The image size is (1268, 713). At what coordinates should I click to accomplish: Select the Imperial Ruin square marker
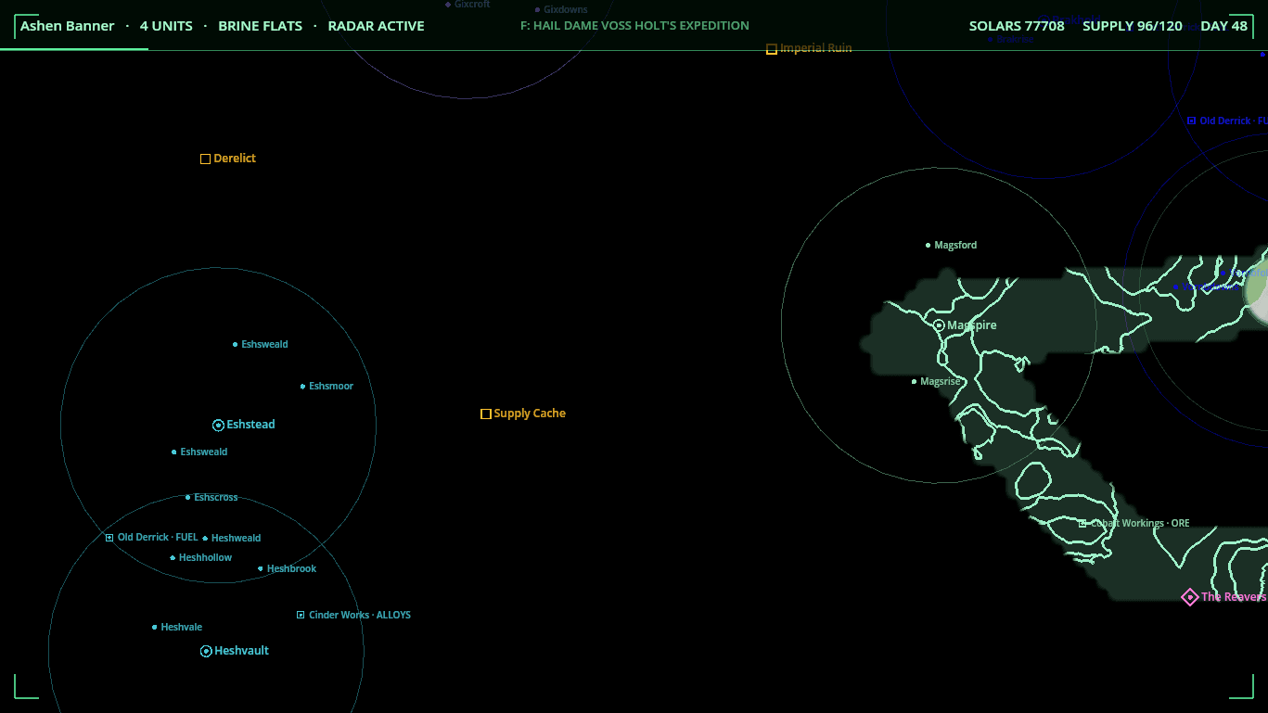(x=771, y=49)
